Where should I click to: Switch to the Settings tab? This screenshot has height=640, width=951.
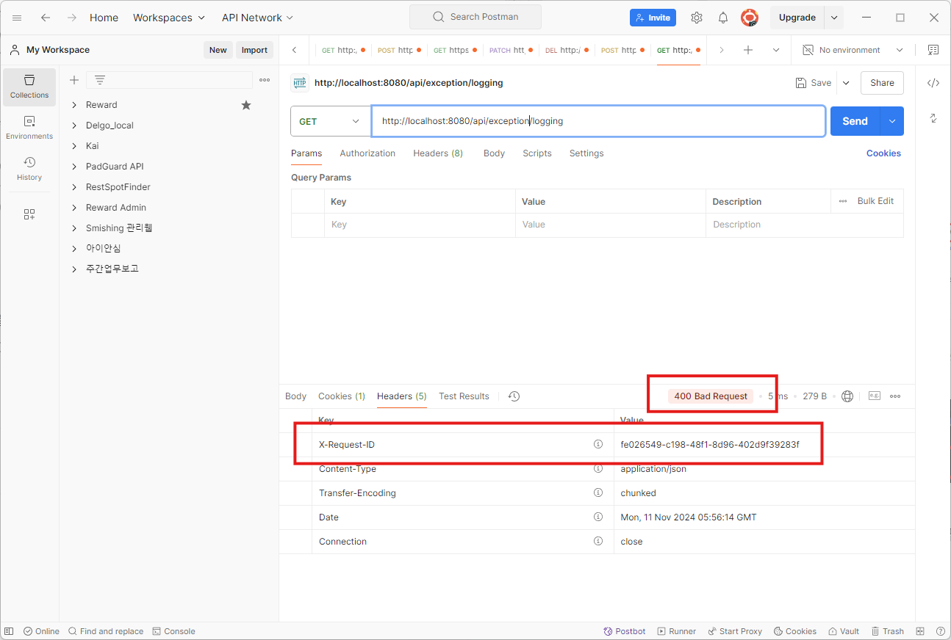coord(586,153)
